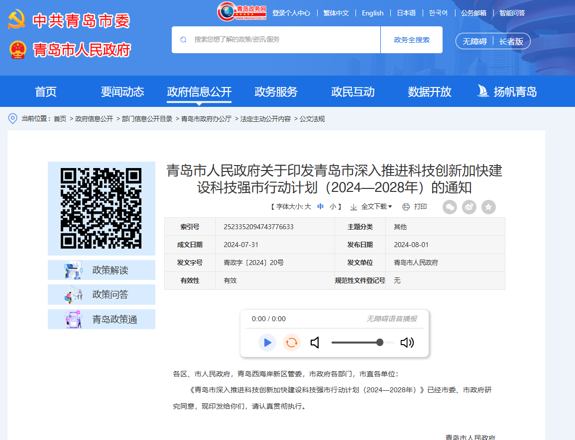Click the sail icon next to 扬帆青岛

(482, 91)
